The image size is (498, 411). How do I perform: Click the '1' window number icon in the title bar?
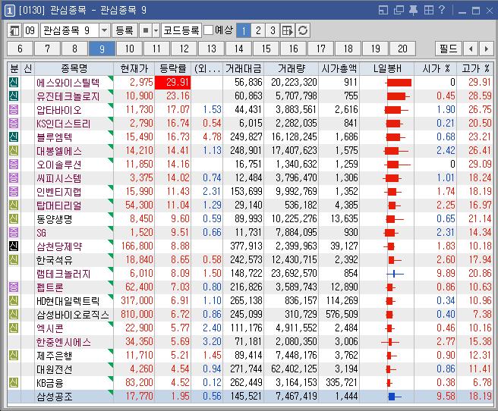[10, 11]
